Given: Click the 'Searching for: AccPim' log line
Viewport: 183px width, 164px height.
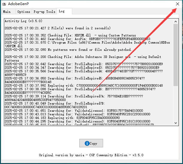Looking at the screenshot, I should pos(77,39).
